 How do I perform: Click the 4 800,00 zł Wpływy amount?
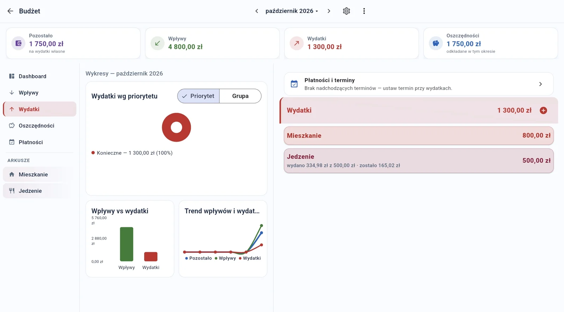pos(185,47)
